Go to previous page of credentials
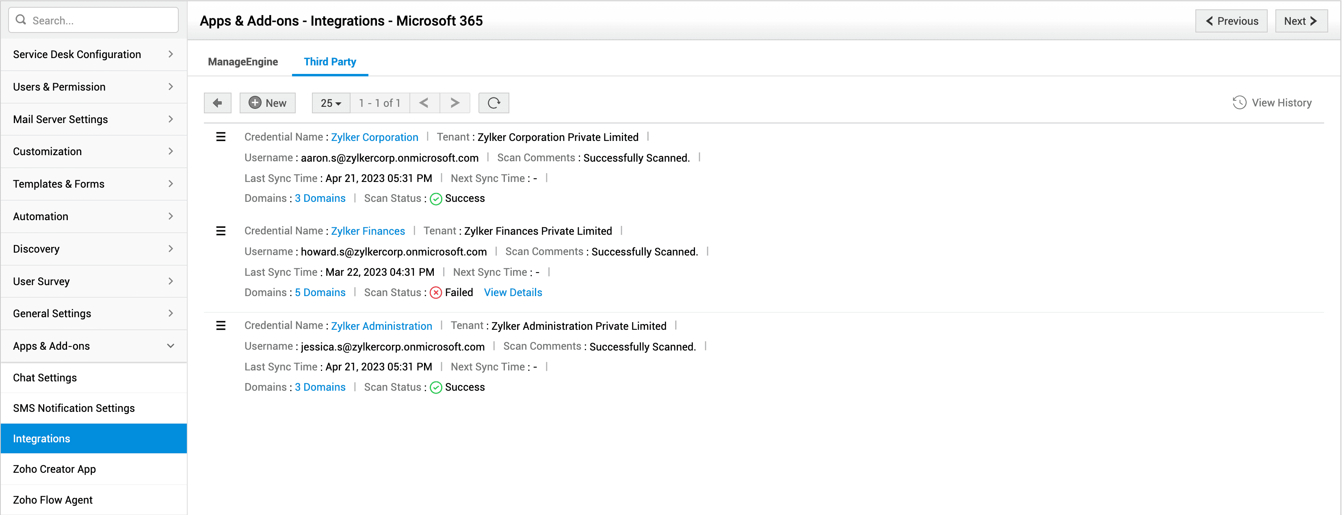This screenshot has width=1342, height=515. tap(424, 103)
